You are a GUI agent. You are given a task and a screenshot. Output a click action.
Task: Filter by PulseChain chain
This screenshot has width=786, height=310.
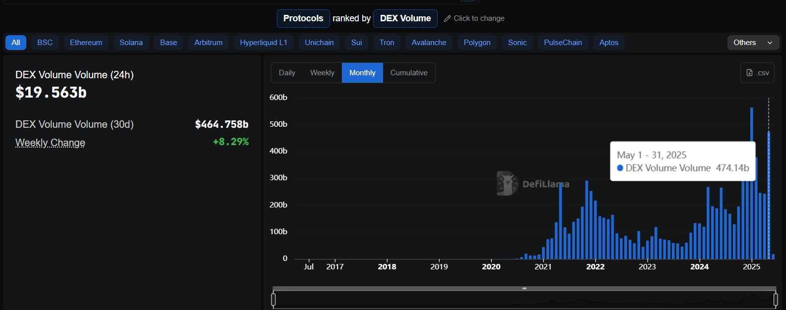563,43
